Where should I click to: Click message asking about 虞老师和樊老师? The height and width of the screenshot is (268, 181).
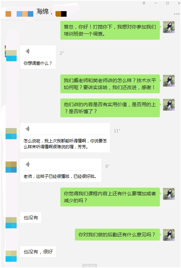110,84
